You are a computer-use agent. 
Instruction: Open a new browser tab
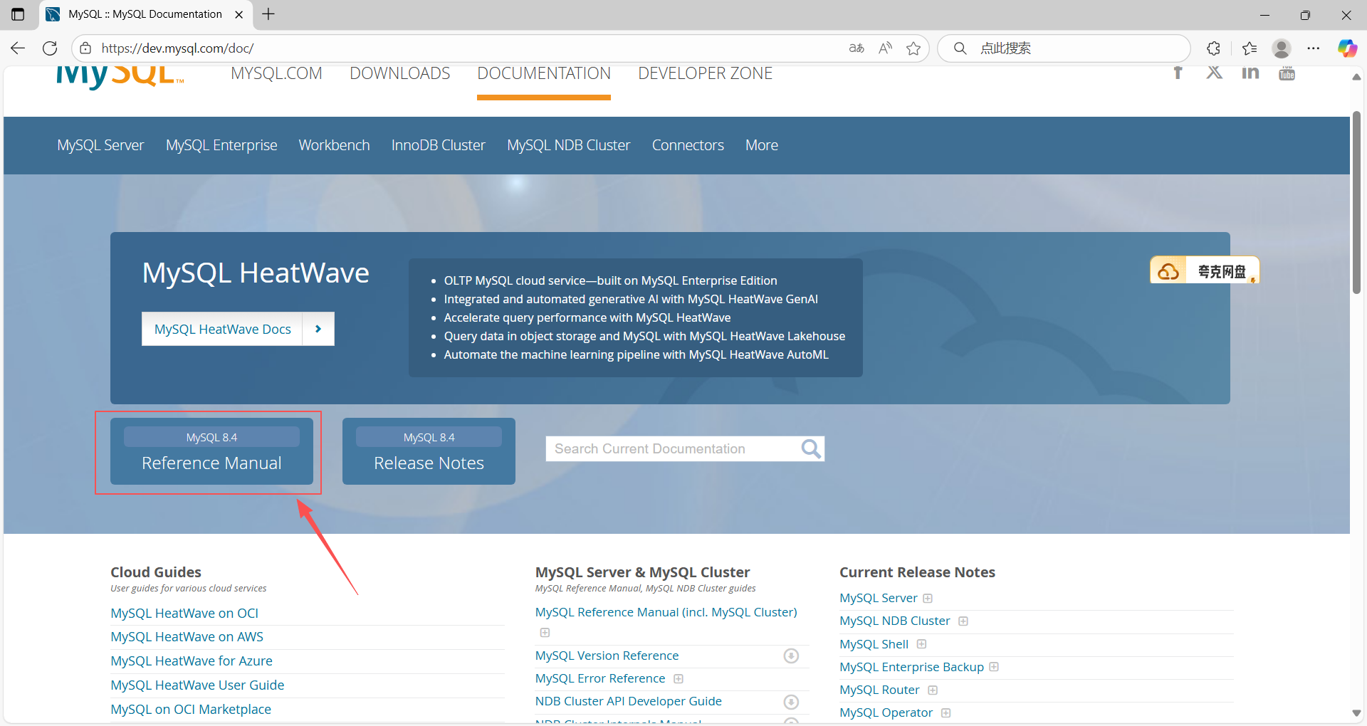tap(268, 14)
